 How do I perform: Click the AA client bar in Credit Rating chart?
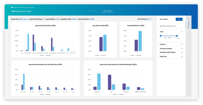109,82
